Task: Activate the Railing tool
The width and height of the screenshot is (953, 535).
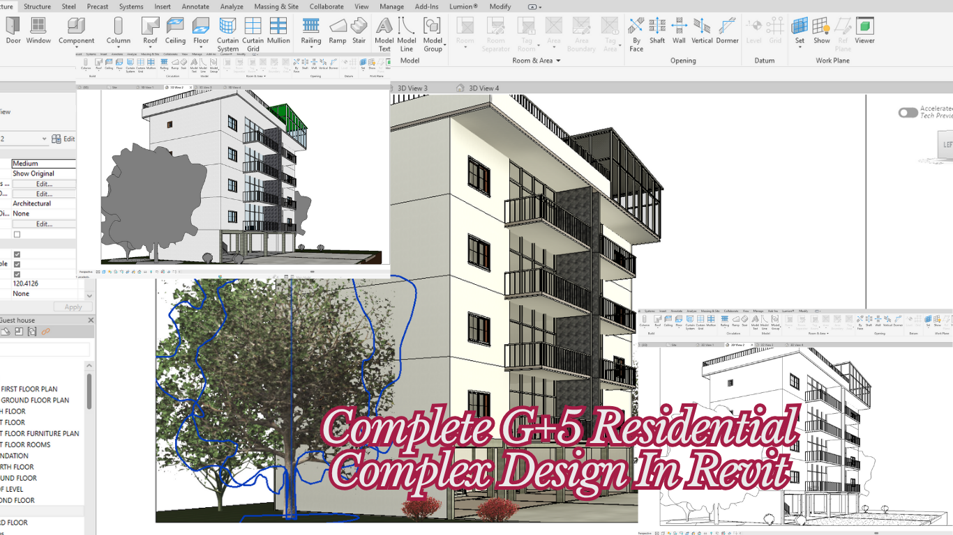Action: [x=310, y=31]
